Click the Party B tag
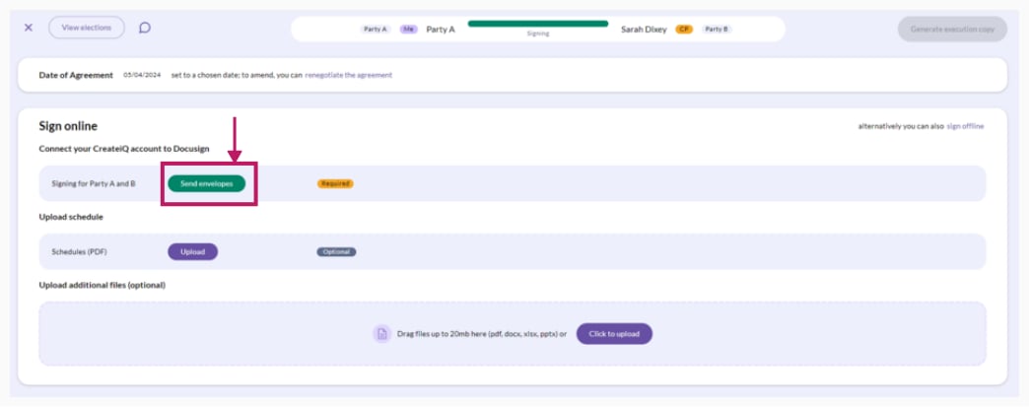This screenshot has width=1029, height=407. [717, 29]
